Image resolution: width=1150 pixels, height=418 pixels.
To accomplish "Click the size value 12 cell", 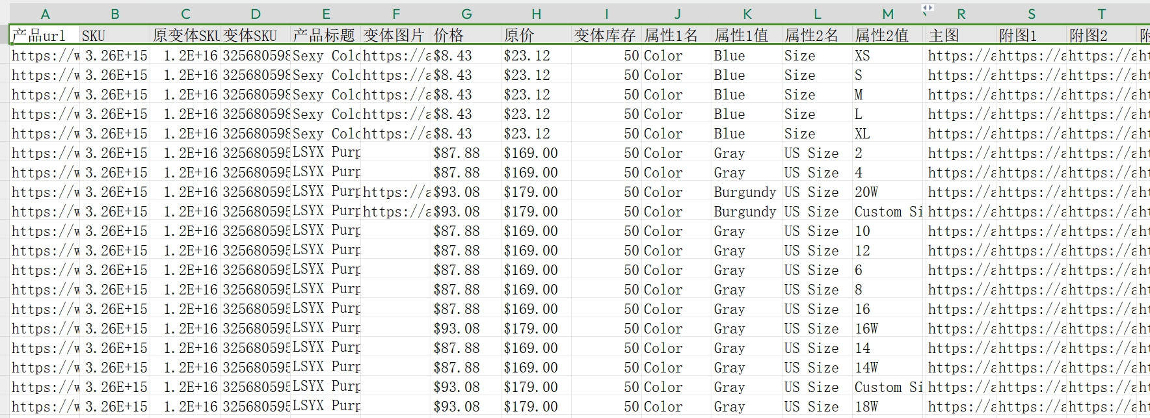I will click(x=888, y=250).
